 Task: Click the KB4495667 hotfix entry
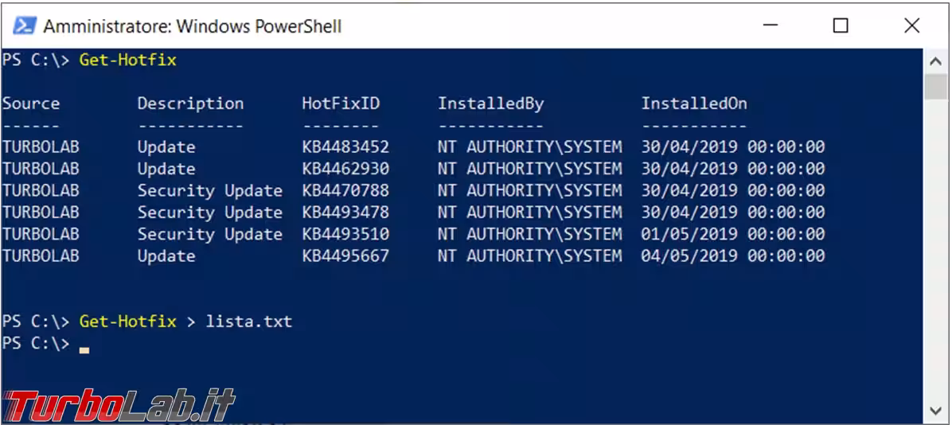(345, 256)
